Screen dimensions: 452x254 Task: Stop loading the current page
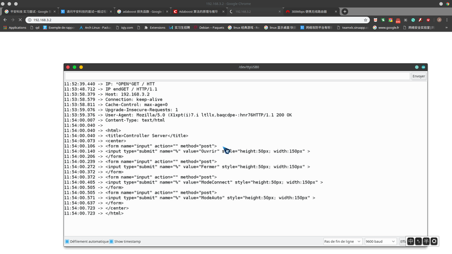(x=20, y=20)
